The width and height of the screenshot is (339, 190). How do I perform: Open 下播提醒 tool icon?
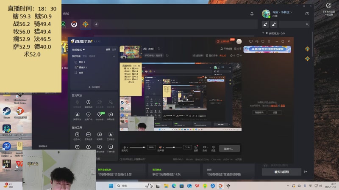click(111, 147)
